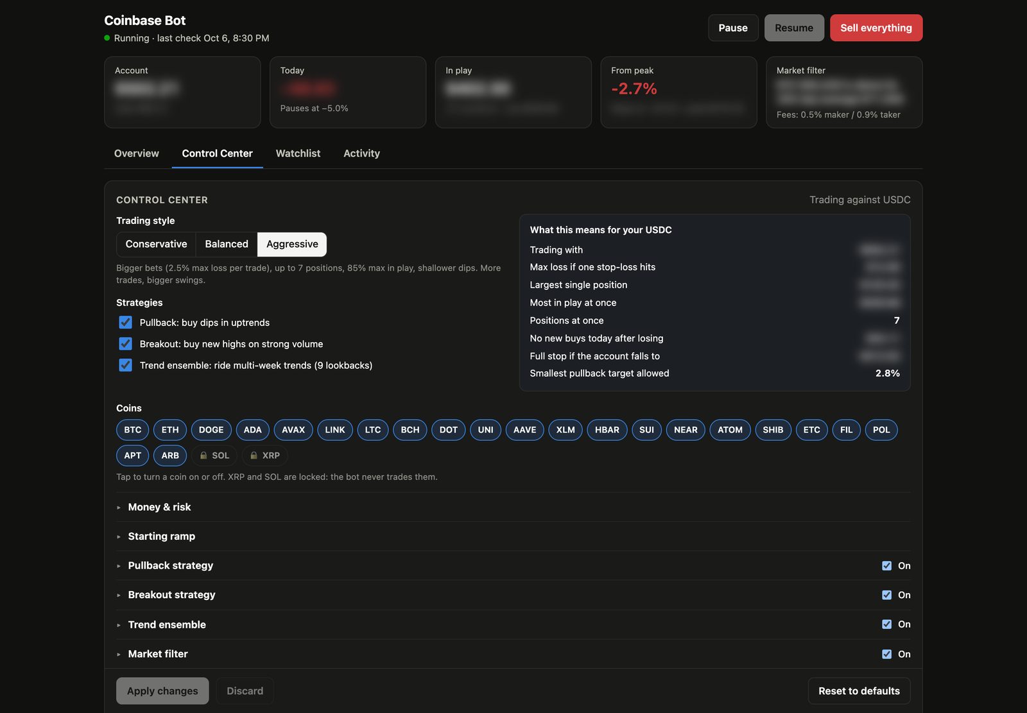Uncheck Trend ensemble strategy checkbox
Image resolution: width=1027 pixels, height=713 pixels.
(x=125, y=365)
